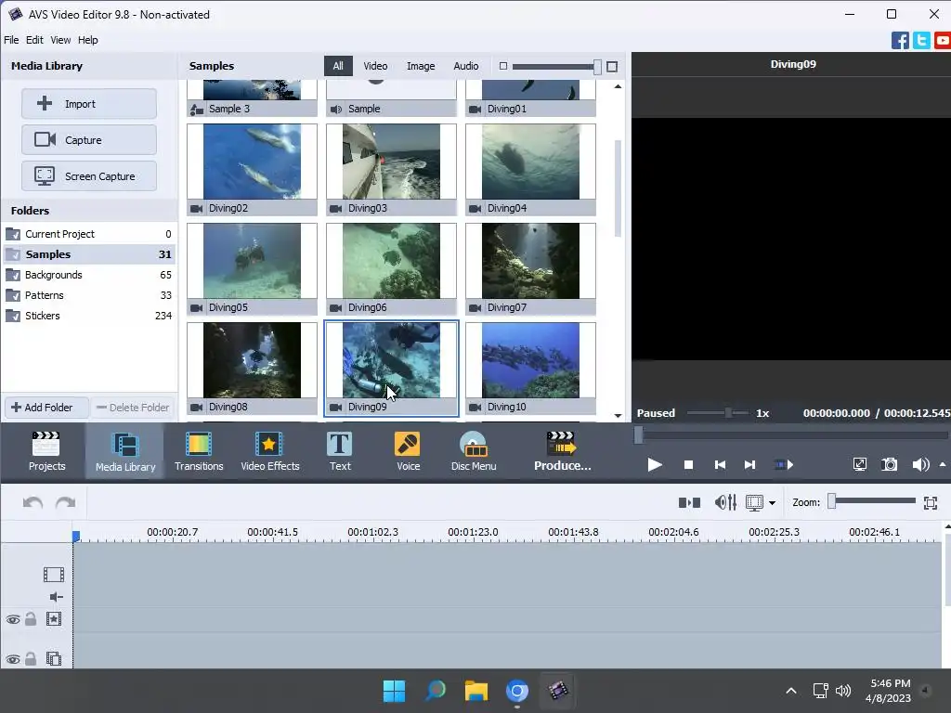
Task: Toggle lock on the effects track
Action: 31,619
